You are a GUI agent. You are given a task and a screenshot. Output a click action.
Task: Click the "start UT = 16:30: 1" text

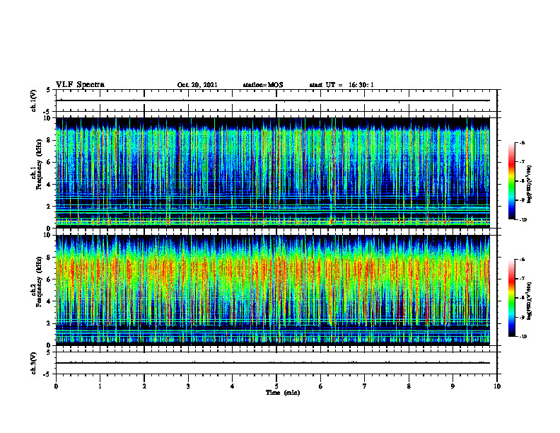(x=342, y=85)
